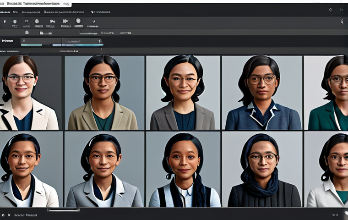Select the portrait with a braid and black vest
Screen dimensions: 348x220
[x=183, y=169]
